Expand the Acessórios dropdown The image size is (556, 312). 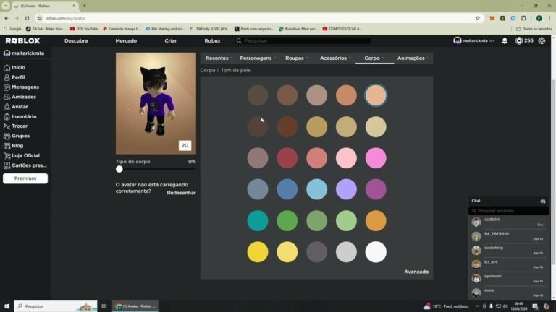point(335,58)
